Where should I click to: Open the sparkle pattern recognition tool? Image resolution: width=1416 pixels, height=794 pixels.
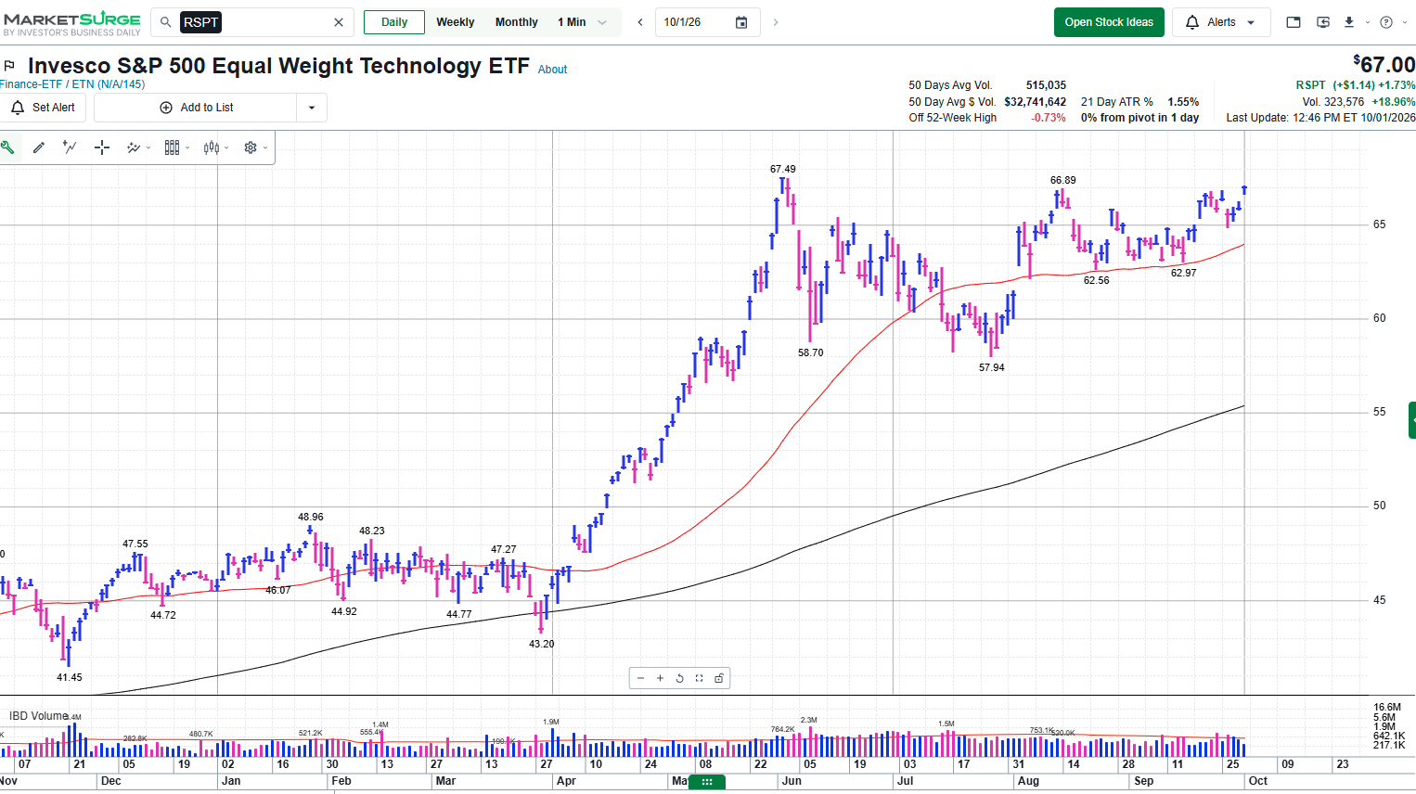(134, 147)
